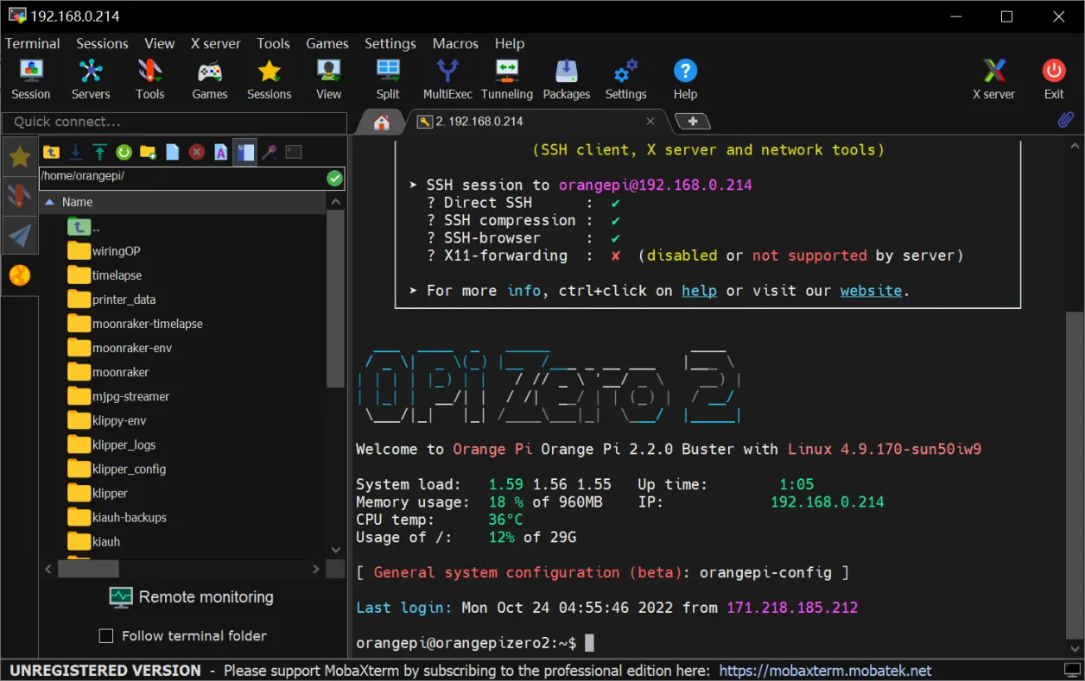
Task: Refresh the SFTP folder listing
Action: (124, 152)
